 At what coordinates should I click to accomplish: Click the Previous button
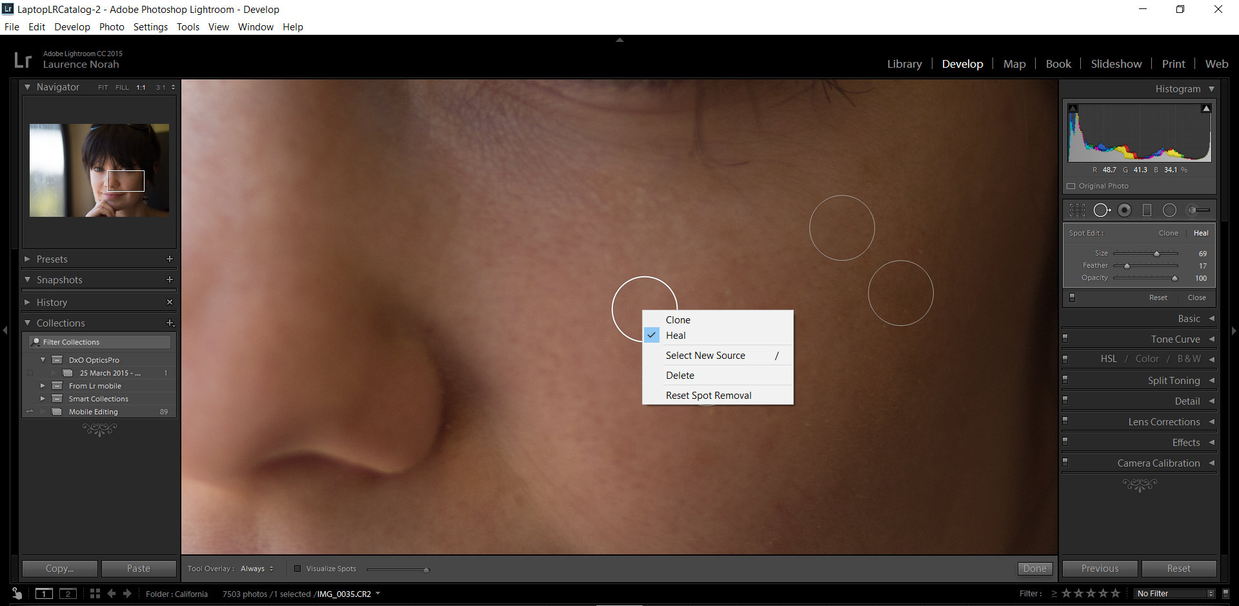coord(1100,569)
